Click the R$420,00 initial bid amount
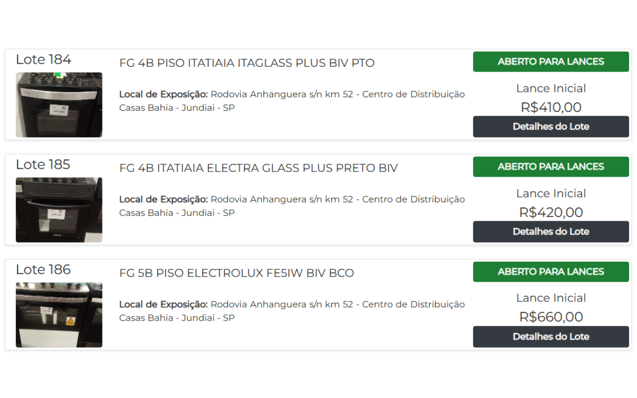 point(551,213)
